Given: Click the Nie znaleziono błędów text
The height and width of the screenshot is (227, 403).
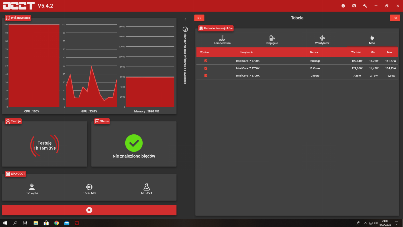Looking at the screenshot, I should (134, 156).
